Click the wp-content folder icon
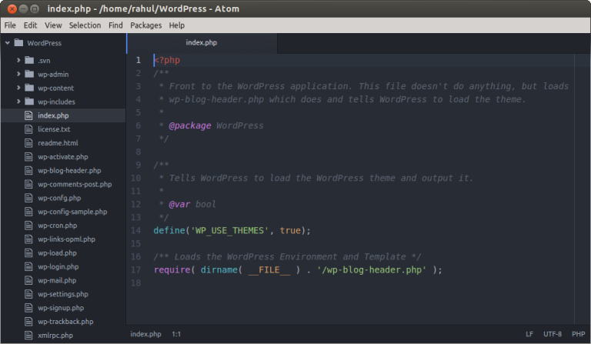 [x=29, y=88]
